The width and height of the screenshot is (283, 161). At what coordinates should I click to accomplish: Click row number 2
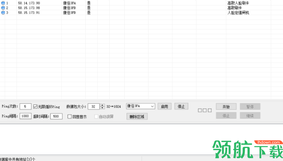click(7, 8)
